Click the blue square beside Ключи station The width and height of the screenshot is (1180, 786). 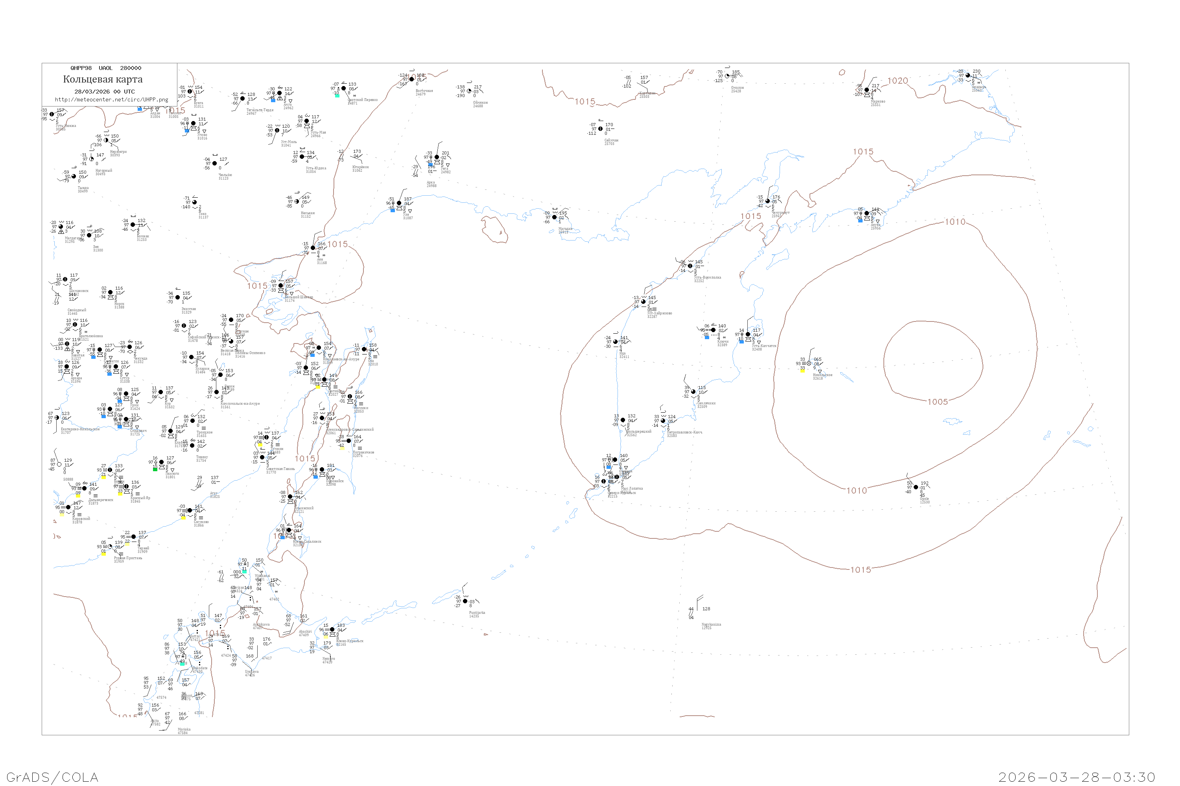coord(707,337)
